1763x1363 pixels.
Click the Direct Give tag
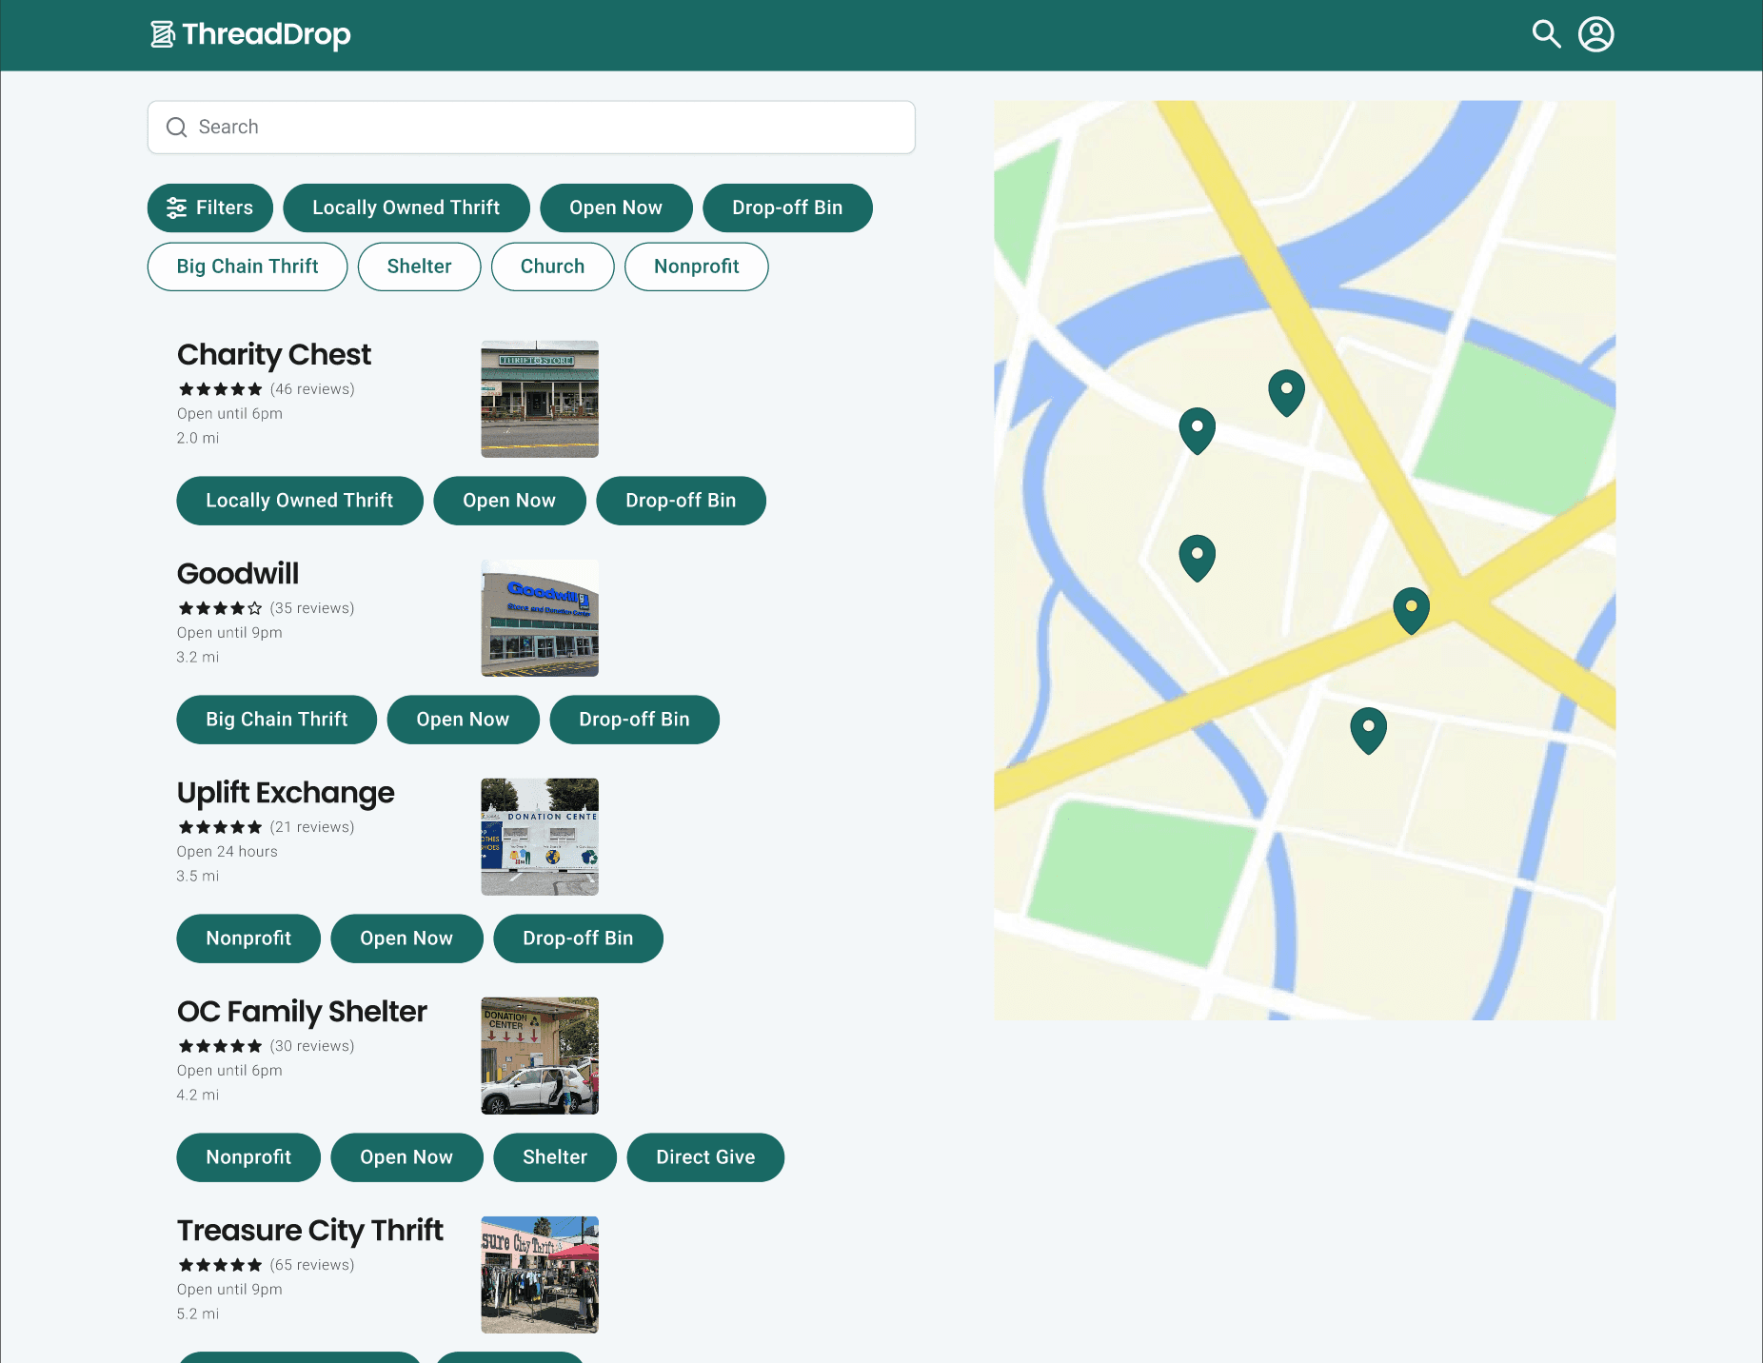[x=705, y=1157]
